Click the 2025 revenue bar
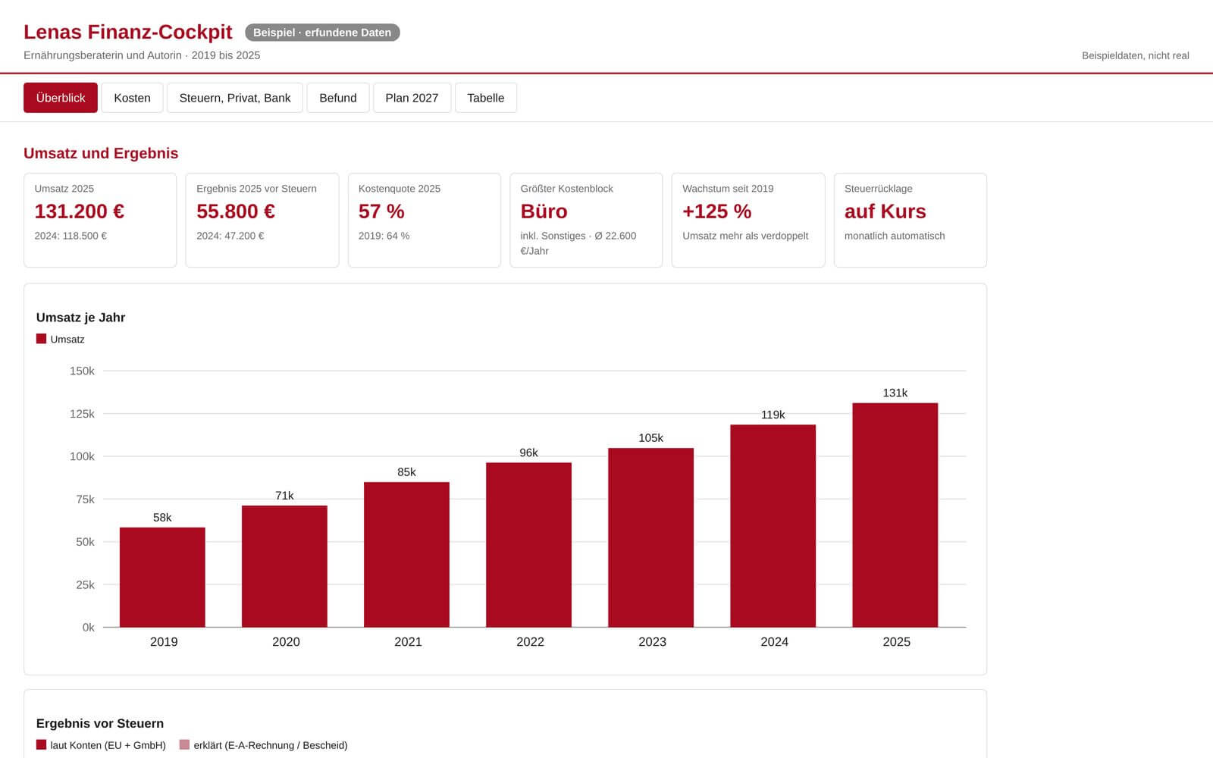Viewport: 1213px width, 758px height. coord(895,515)
